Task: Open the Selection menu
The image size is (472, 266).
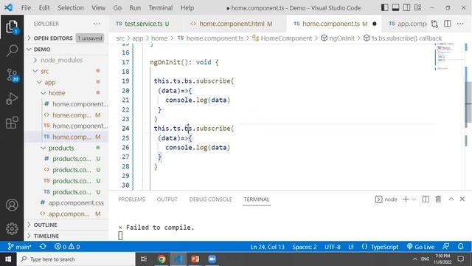Action: (71, 8)
